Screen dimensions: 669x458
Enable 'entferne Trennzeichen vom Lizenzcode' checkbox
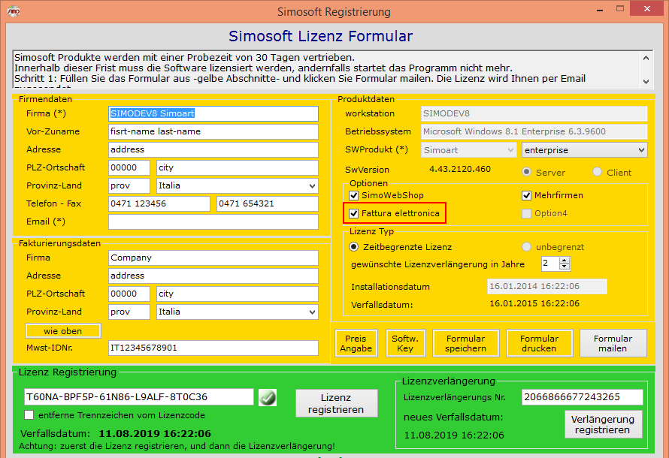point(29,414)
